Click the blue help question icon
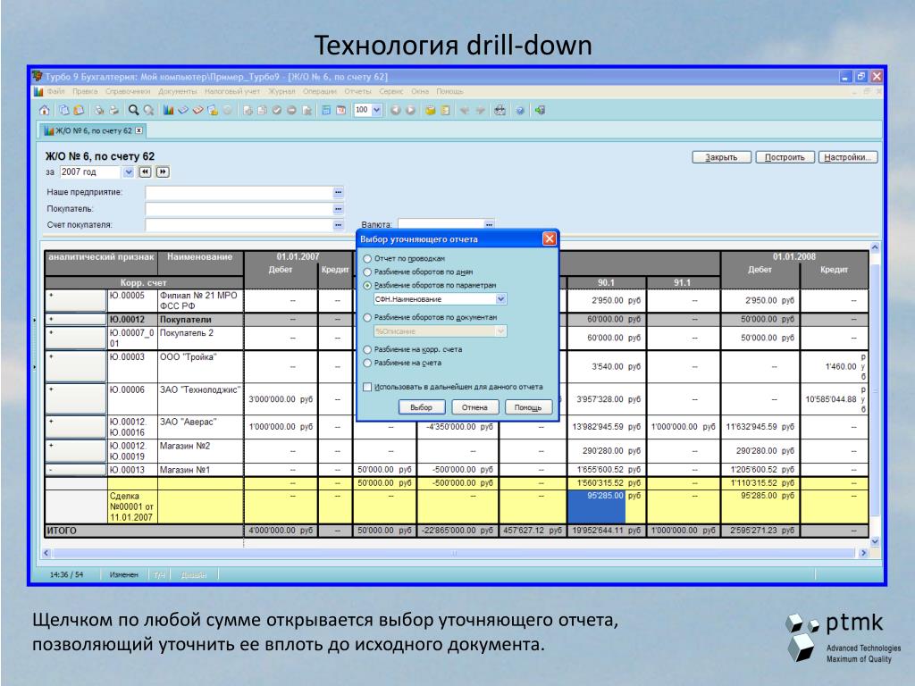 [x=520, y=110]
